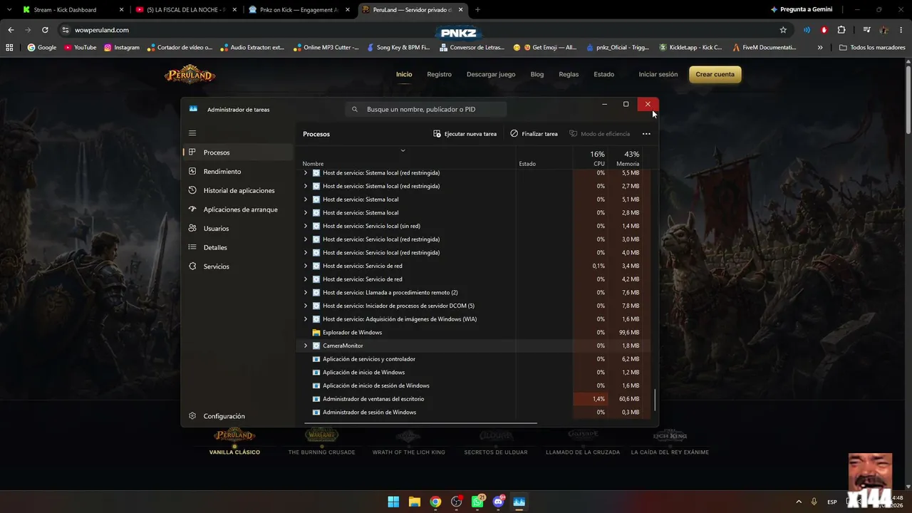Switch to Usuarios section
Image resolution: width=912 pixels, height=513 pixels.
point(237,229)
